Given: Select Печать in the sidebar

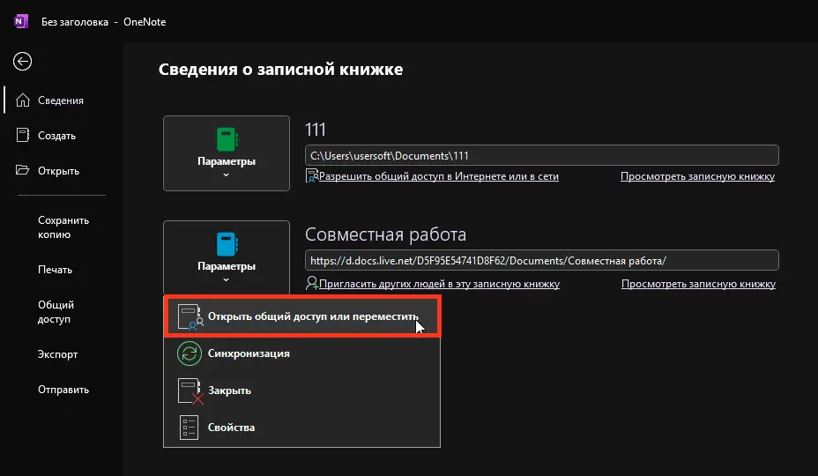Looking at the screenshot, I should (x=55, y=270).
